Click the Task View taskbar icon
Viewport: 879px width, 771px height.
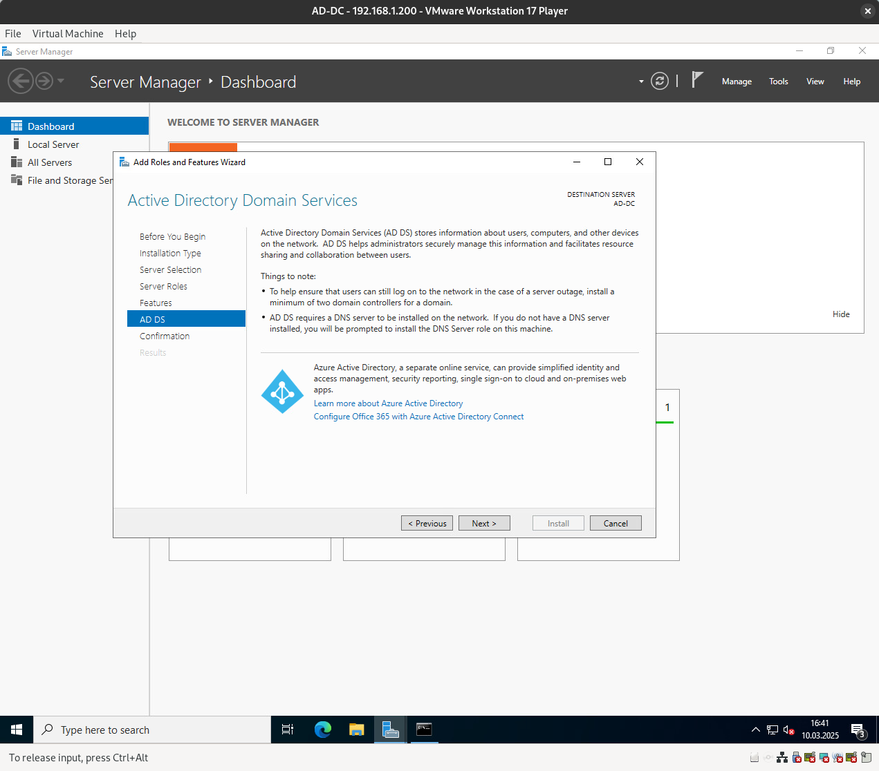pyautogui.click(x=288, y=730)
